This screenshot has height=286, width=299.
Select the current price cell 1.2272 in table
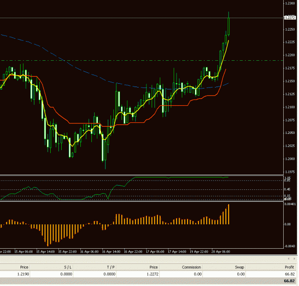(153, 274)
